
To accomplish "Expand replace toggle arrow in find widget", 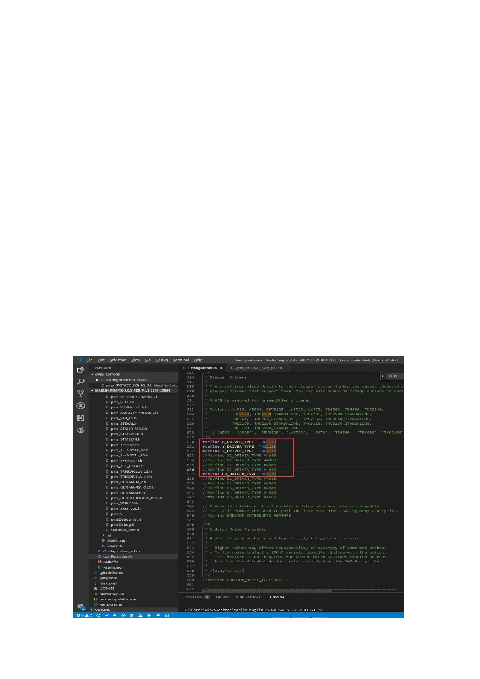I will coord(383,376).
